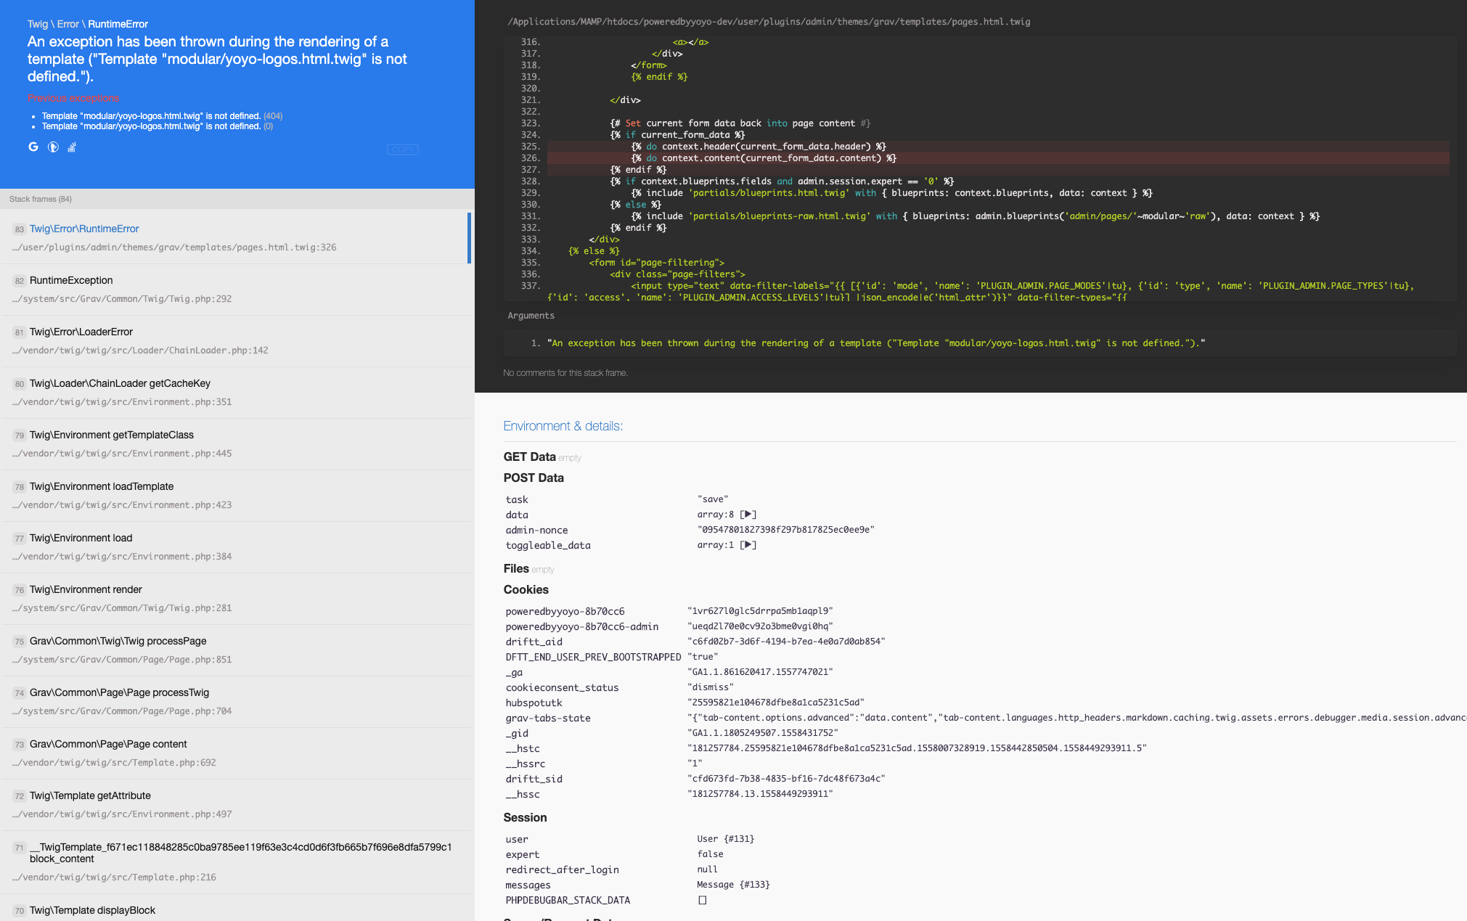The width and height of the screenshot is (1467, 921).
Task: Copy the exception with the COPY button
Action: coord(403,150)
